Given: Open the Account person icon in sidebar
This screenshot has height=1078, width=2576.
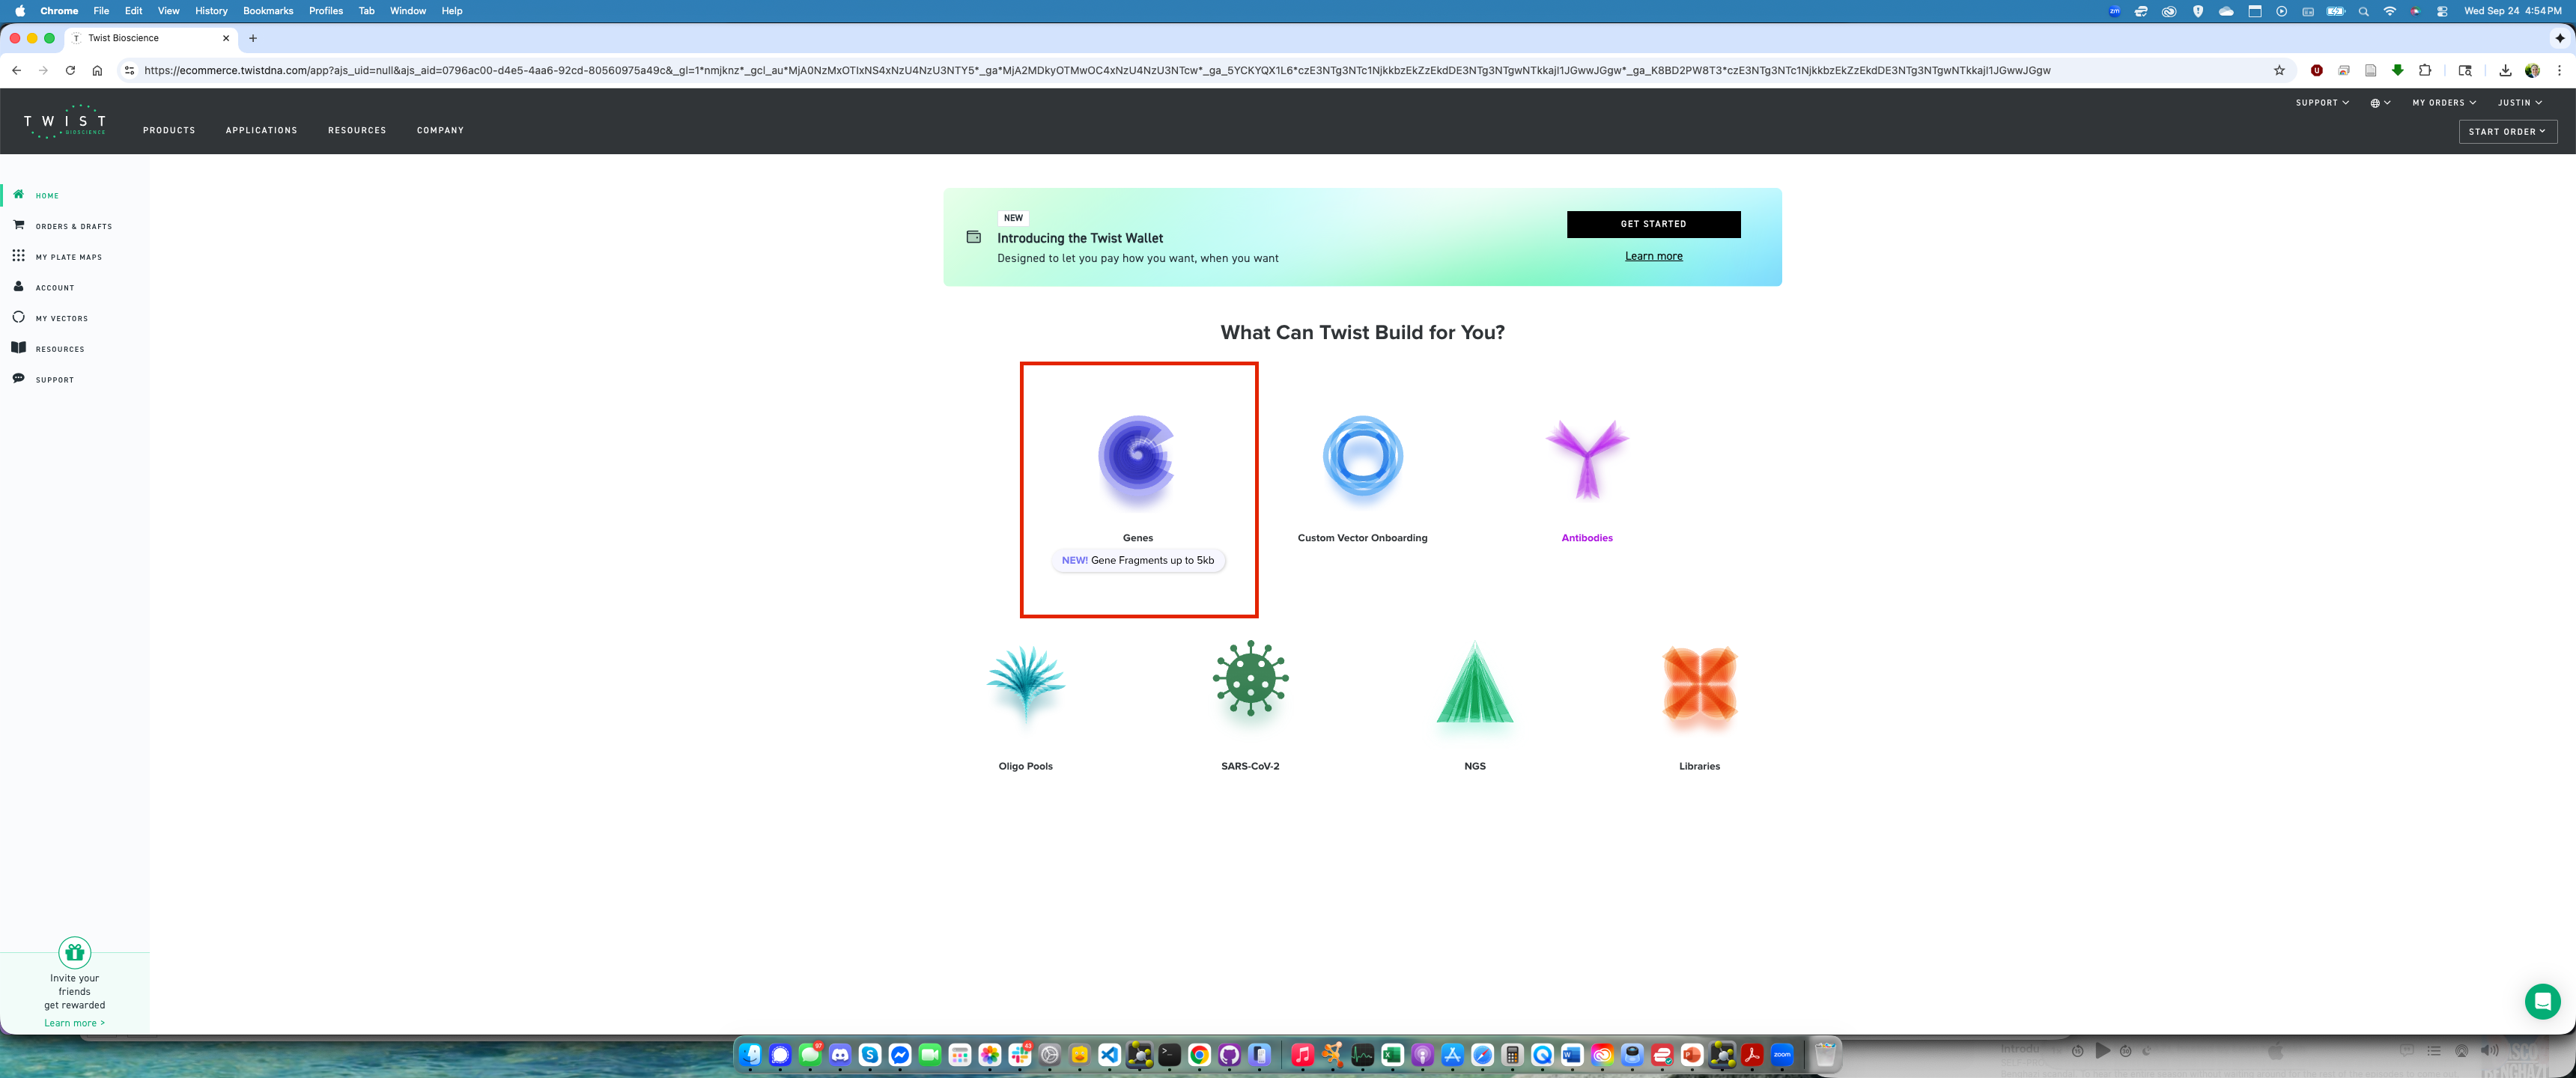Looking at the screenshot, I should pyautogui.click(x=18, y=286).
